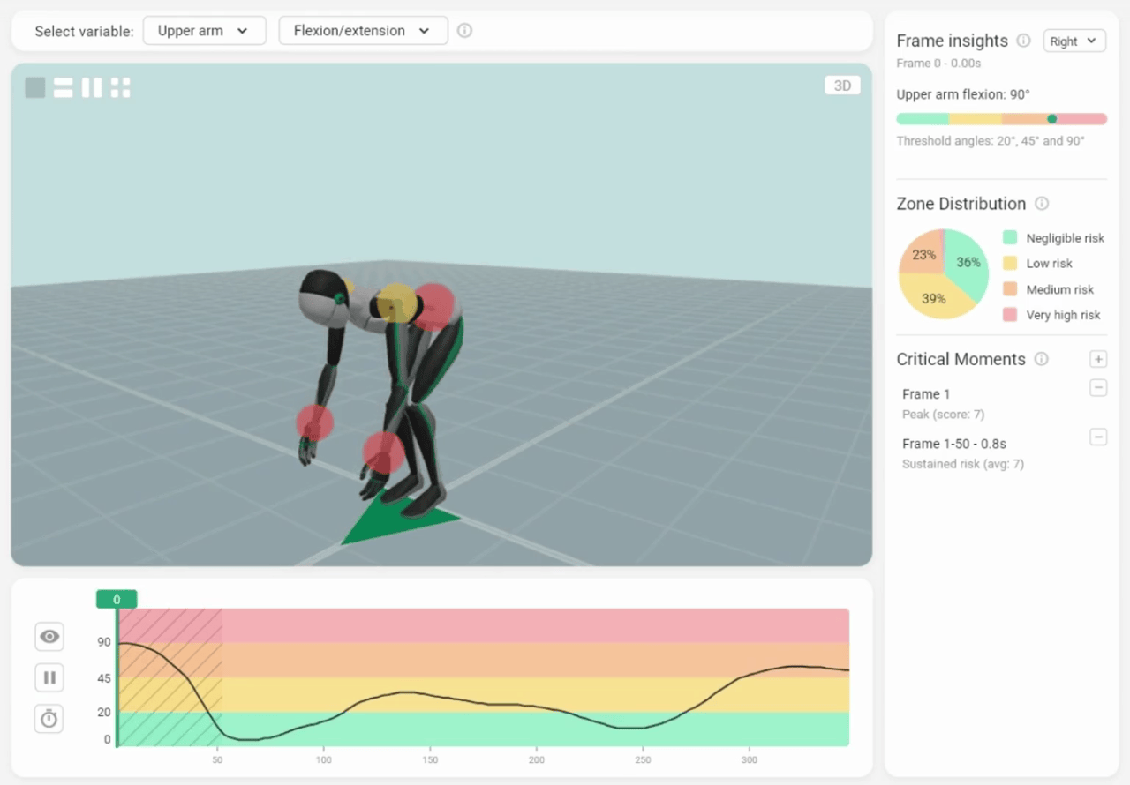The height and width of the screenshot is (785, 1130).
Task: Click the "Upper arm flexion: 90°" text
Action: 963,94
